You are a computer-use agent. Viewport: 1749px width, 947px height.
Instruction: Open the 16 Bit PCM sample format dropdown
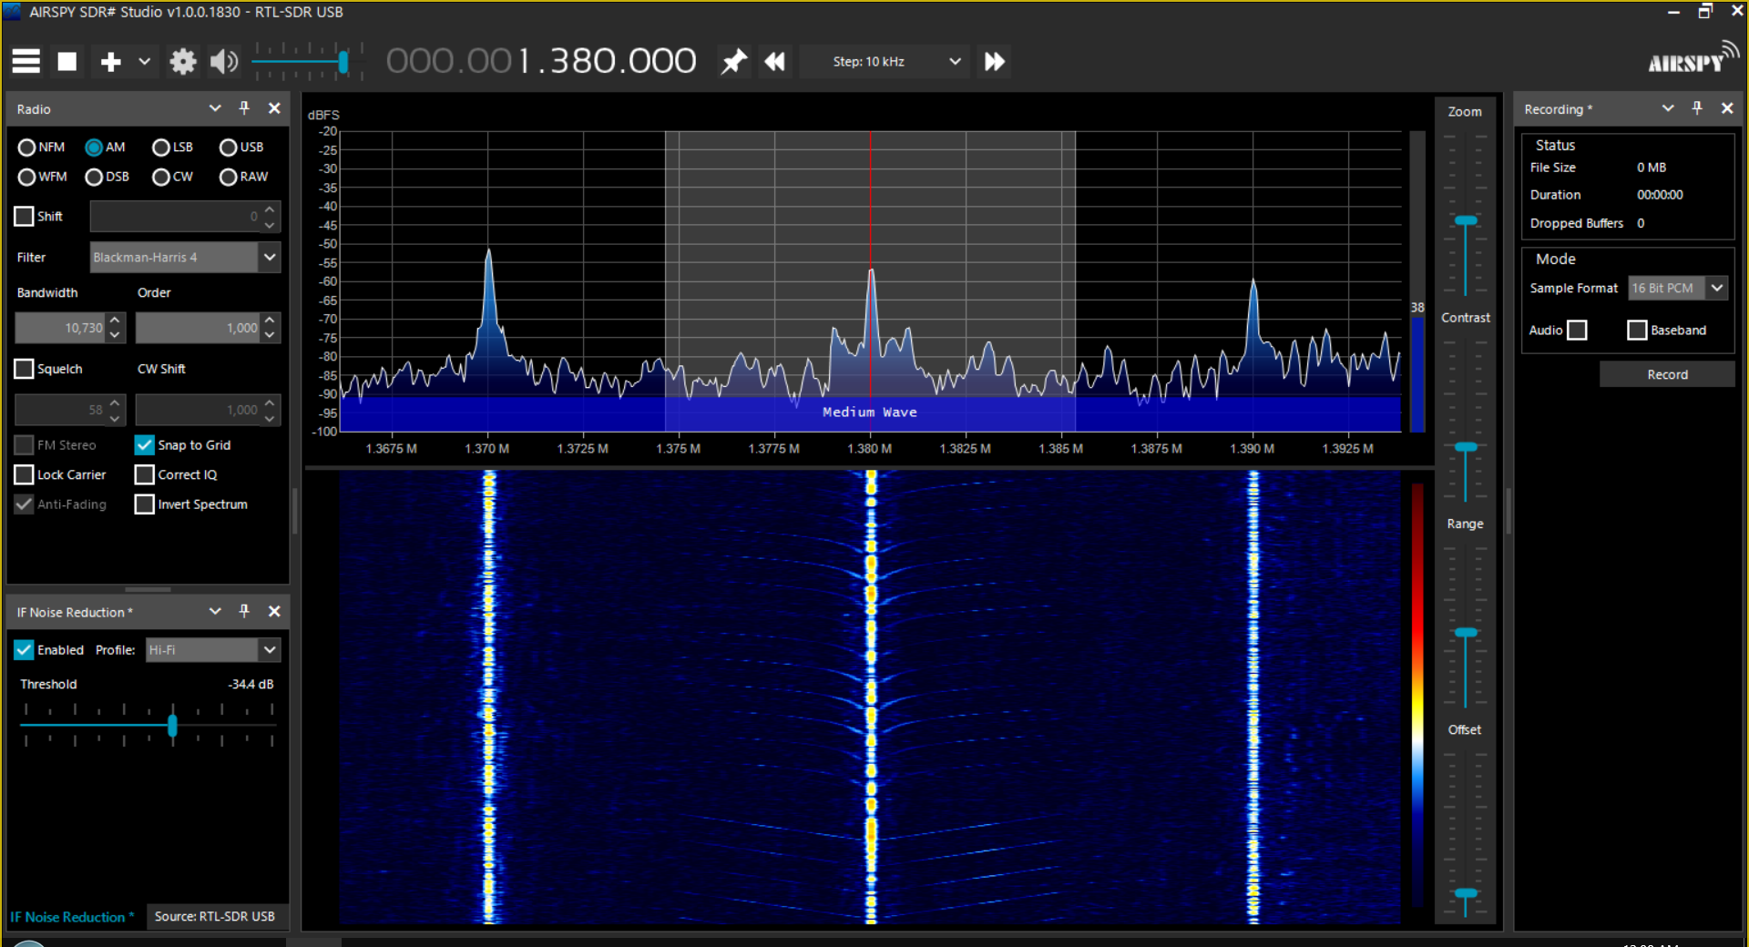[1678, 288]
